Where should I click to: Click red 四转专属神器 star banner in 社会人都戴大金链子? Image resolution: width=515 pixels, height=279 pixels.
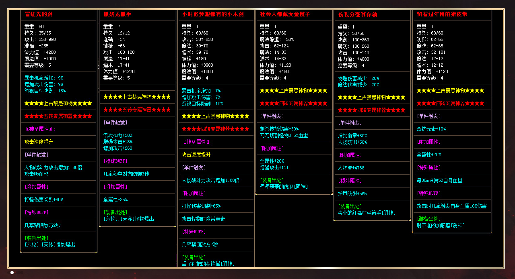[x=293, y=104]
